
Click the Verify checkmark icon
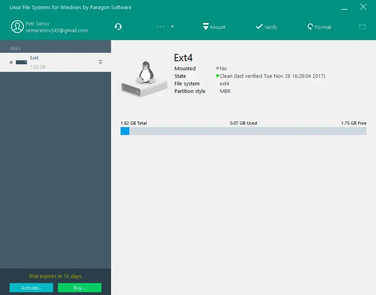pyautogui.click(x=260, y=27)
